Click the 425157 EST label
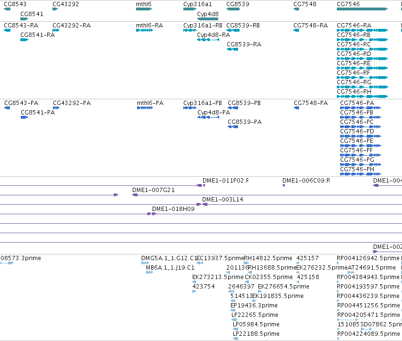 [x=308, y=258]
